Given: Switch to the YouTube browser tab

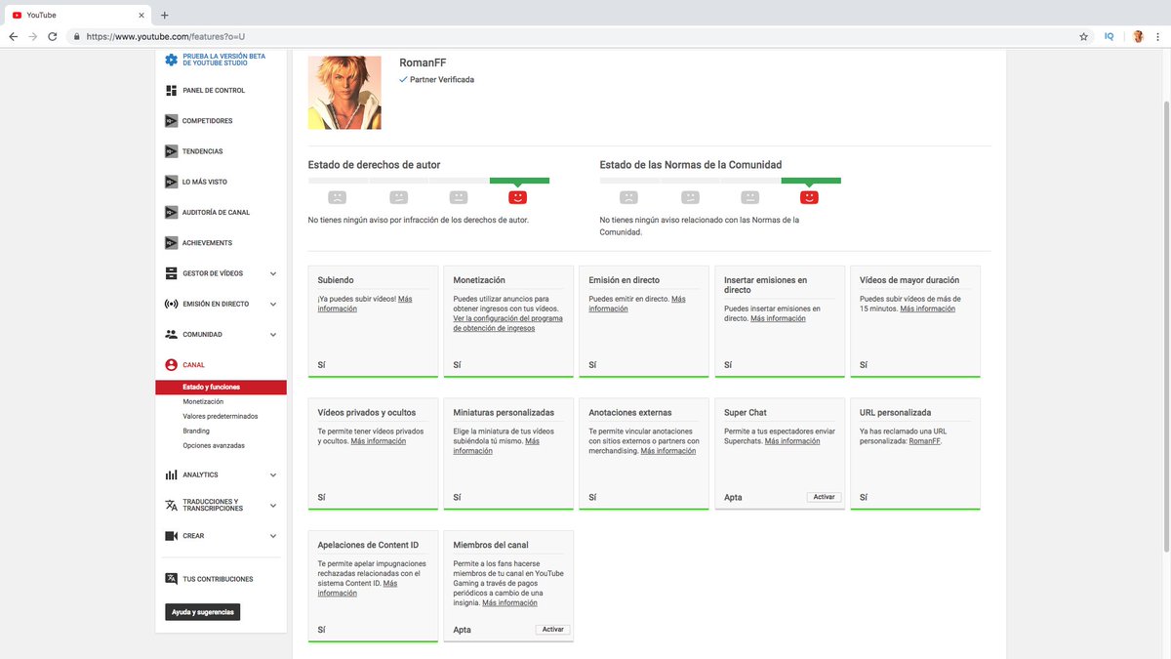Looking at the screenshot, I should pyautogui.click(x=76, y=15).
